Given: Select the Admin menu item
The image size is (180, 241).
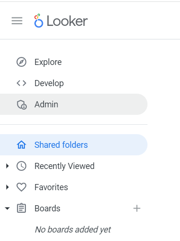Looking at the screenshot, I should (x=74, y=104).
